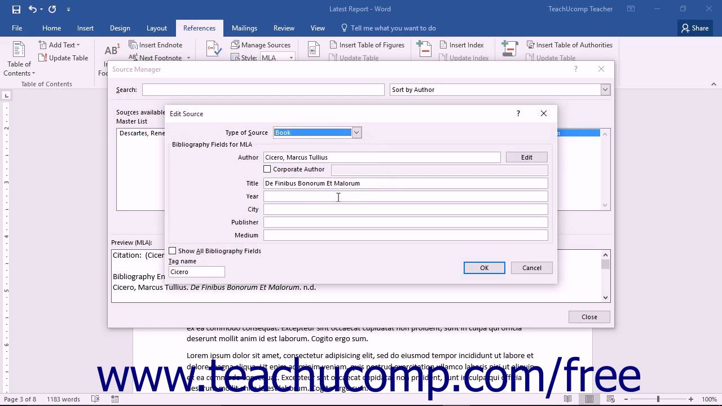Click the City field

[406, 209]
